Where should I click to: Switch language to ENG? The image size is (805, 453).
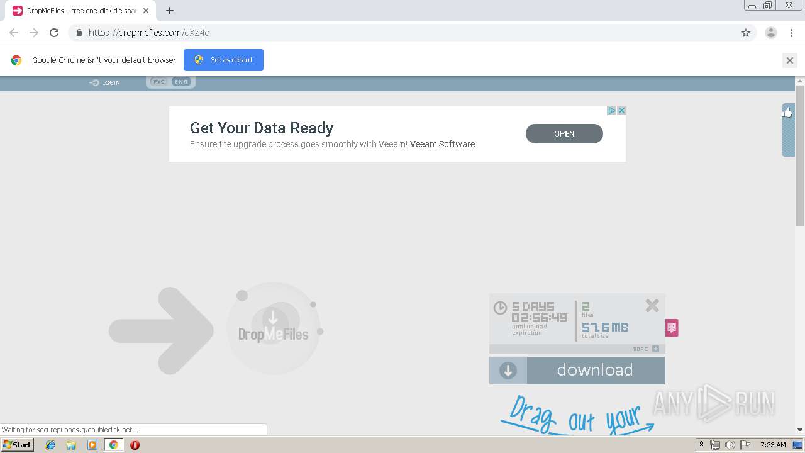(181, 82)
